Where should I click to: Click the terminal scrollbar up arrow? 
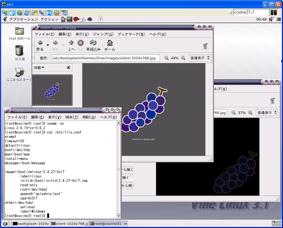click(118, 123)
